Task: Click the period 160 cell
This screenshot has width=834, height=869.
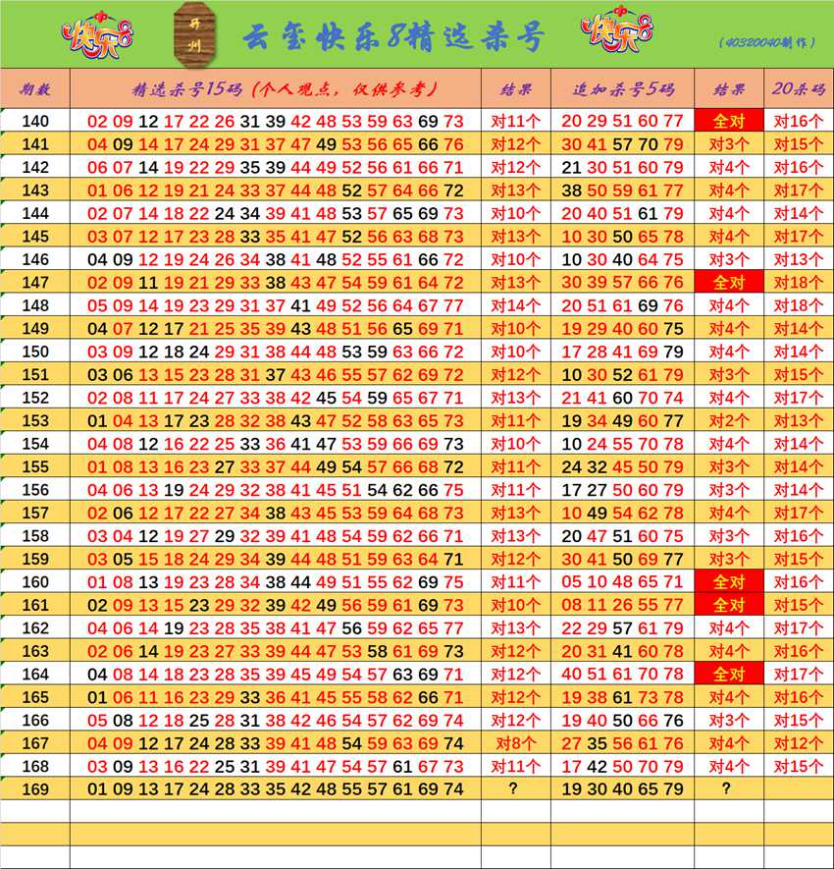Action: [x=35, y=582]
